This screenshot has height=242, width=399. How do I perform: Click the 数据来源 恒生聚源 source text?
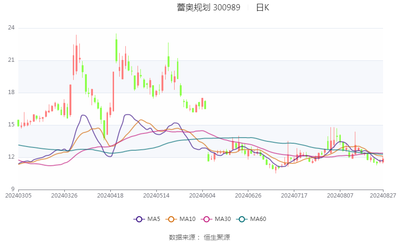coord(199,237)
